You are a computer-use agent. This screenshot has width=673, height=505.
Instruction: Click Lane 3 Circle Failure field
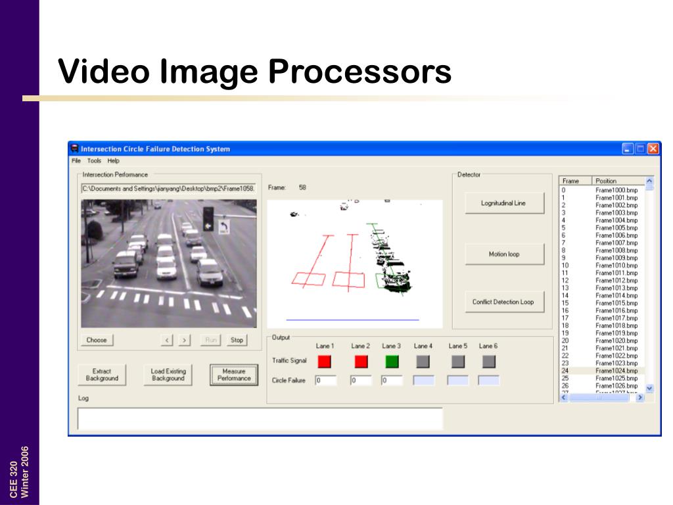392,380
